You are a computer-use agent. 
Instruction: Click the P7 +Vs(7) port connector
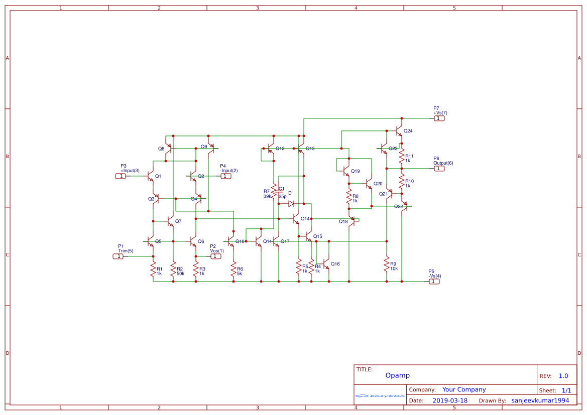click(x=439, y=118)
